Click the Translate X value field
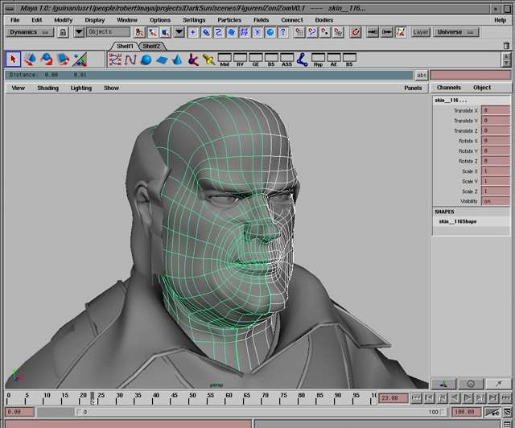Viewport: 515px width, 428px height. (495, 110)
